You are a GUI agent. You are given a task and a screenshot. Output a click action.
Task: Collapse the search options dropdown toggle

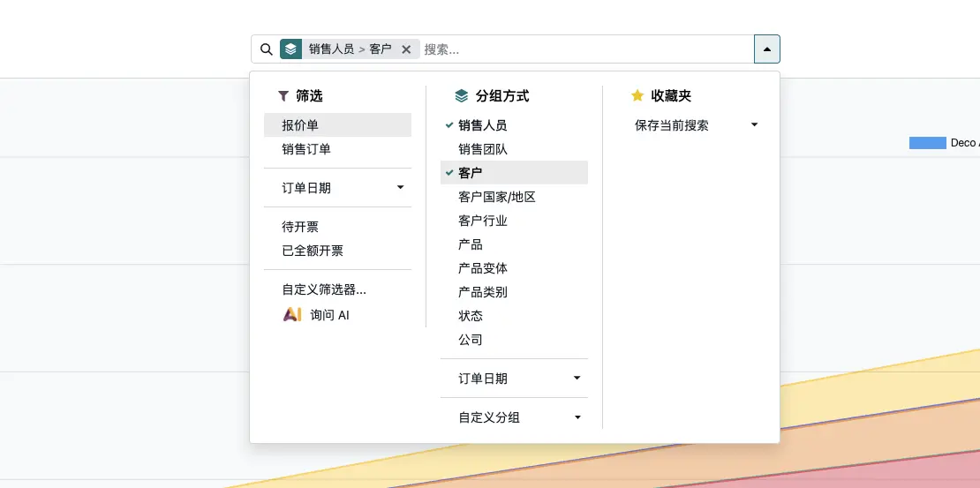767,49
